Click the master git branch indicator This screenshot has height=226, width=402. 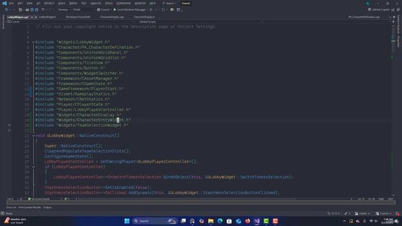click(362, 213)
